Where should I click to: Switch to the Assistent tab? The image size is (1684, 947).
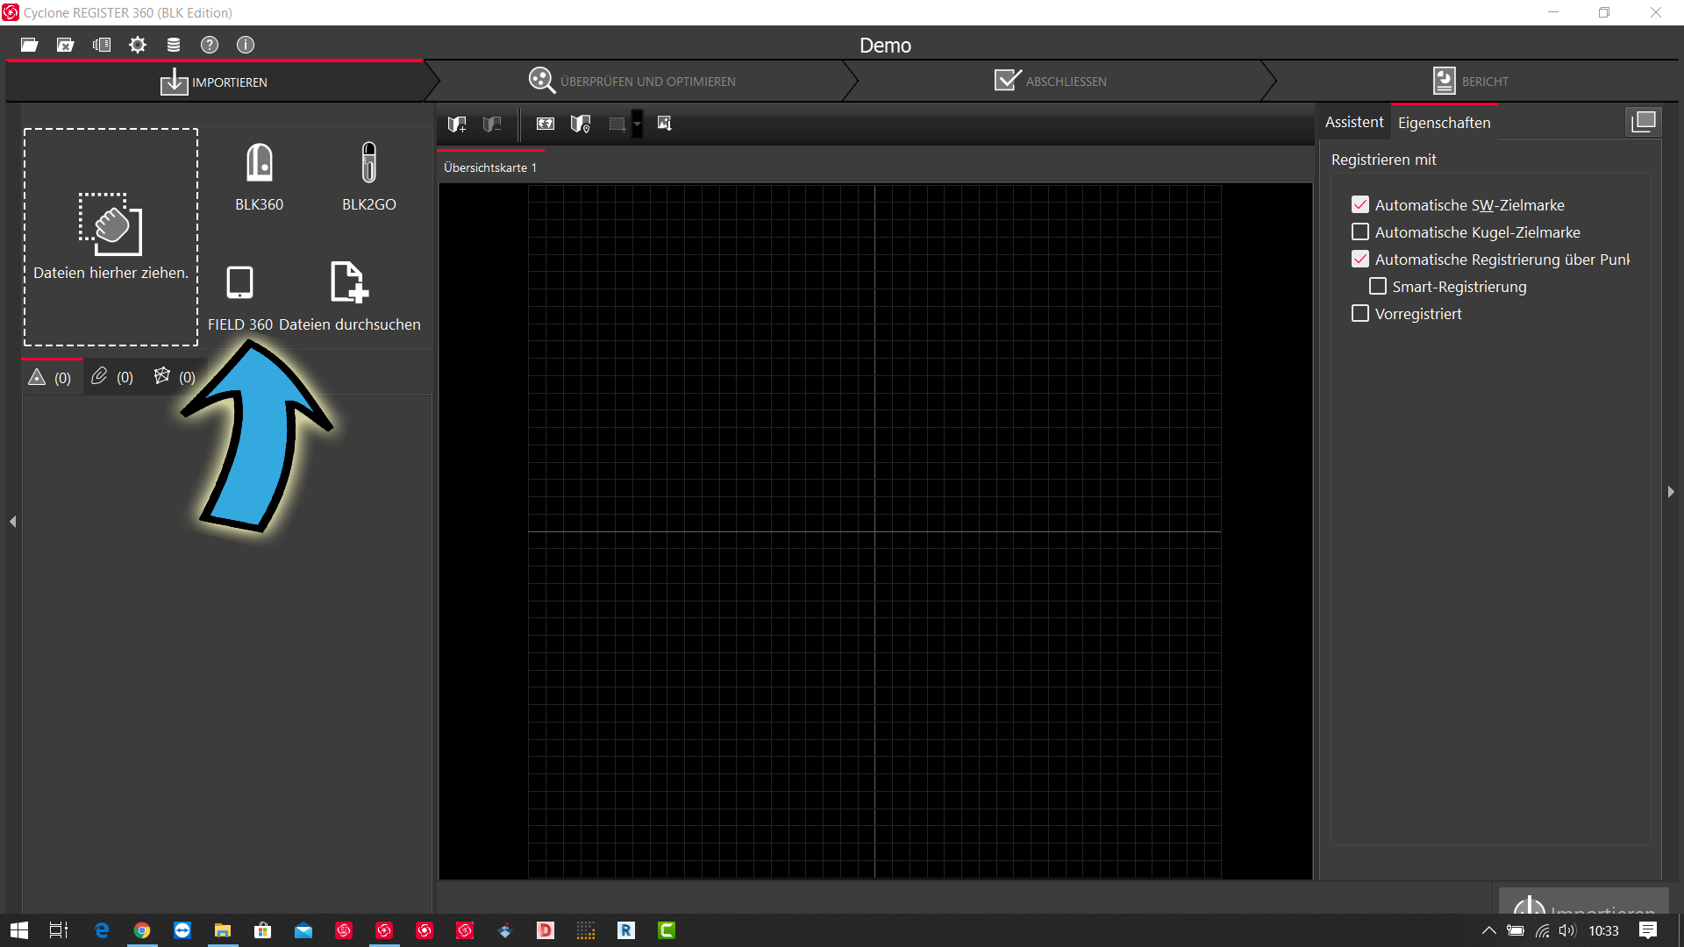pyautogui.click(x=1354, y=122)
